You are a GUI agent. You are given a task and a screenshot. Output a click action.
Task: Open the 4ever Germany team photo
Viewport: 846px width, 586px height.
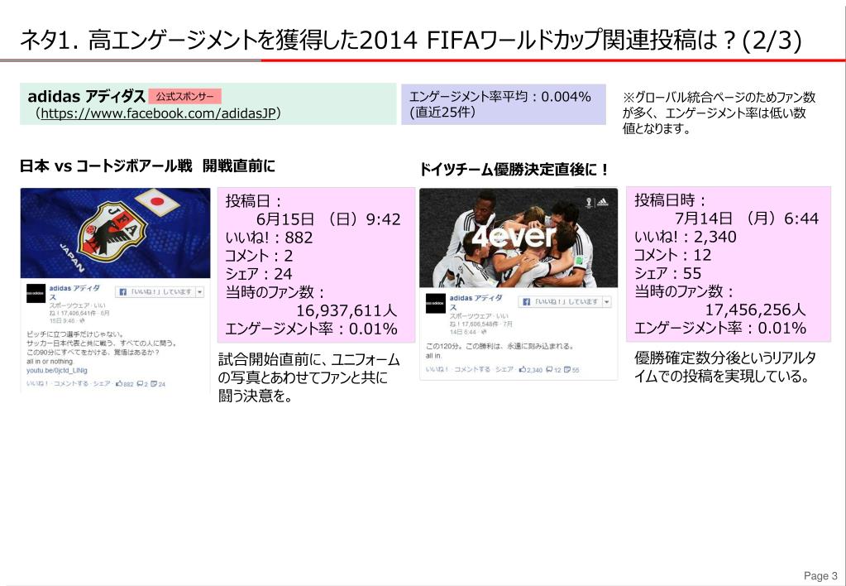pyautogui.click(x=519, y=238)
